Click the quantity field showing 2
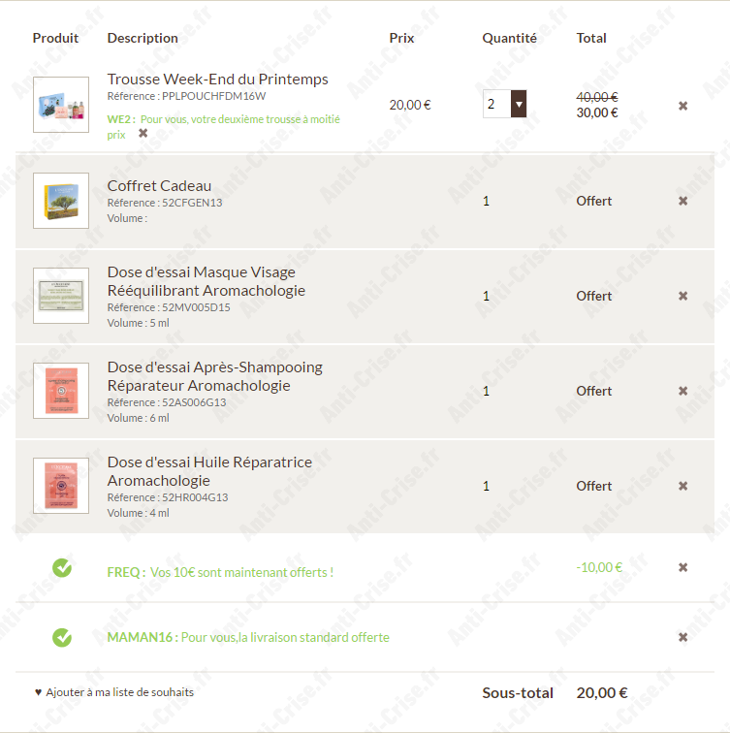 tap(496, 104)
